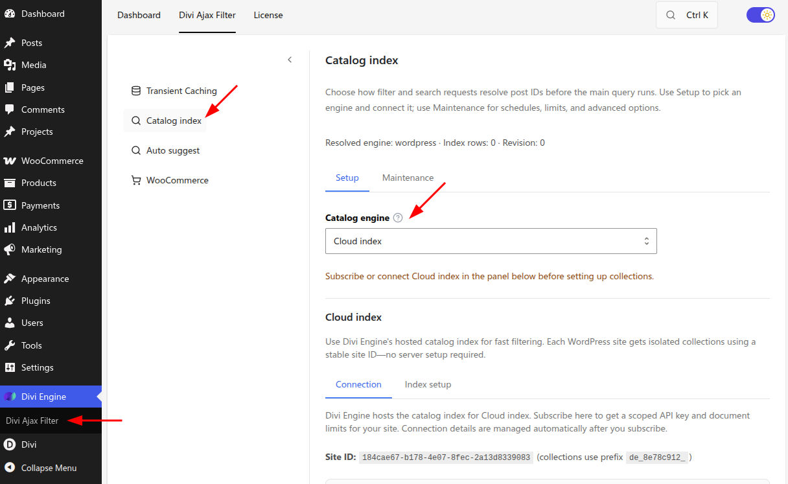
Task: Click the Payments dollar icon
Action: coord(10,205)
